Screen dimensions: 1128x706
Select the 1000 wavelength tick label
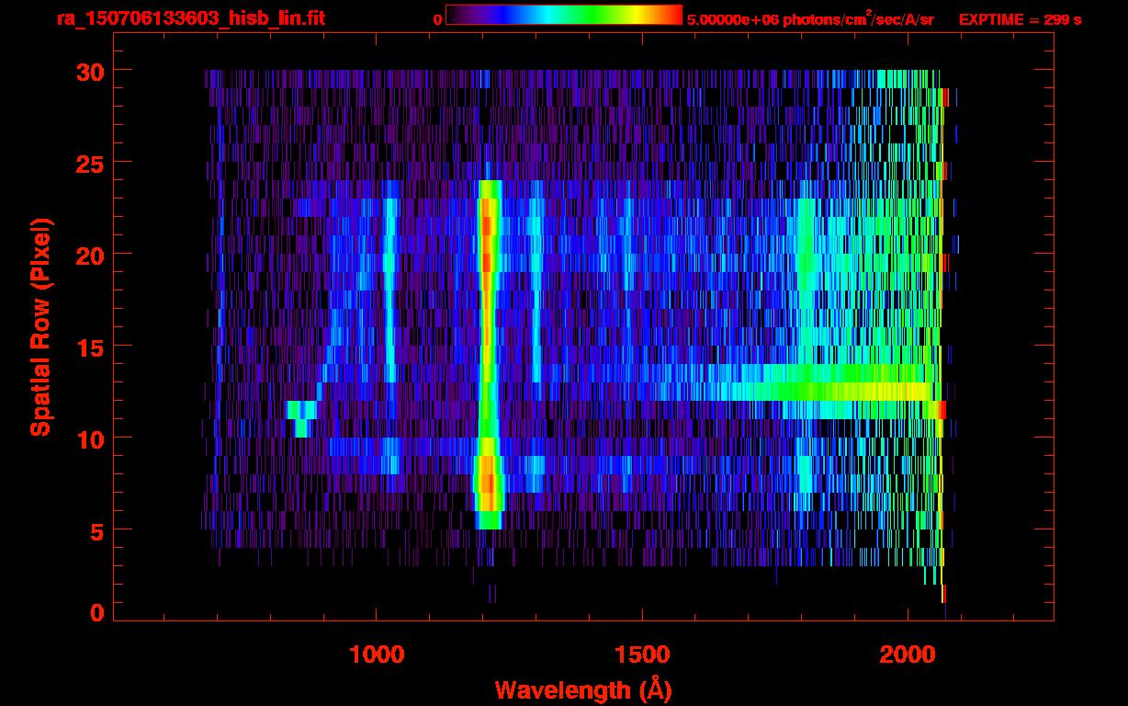coord(376,655)
